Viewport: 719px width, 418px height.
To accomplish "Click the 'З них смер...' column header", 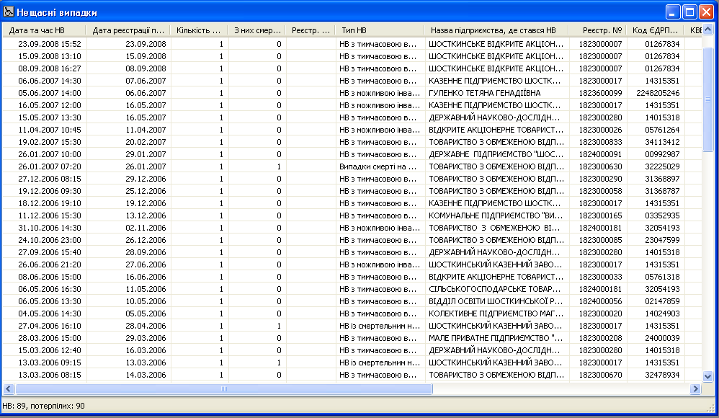I will (256, 30).
